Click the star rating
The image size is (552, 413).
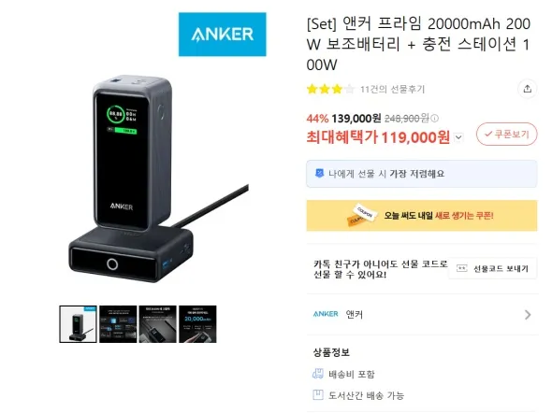330,90
